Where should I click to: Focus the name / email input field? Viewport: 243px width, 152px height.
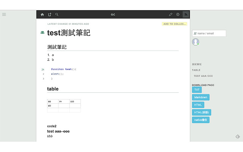pyautogui.click(x=209, y=33)
